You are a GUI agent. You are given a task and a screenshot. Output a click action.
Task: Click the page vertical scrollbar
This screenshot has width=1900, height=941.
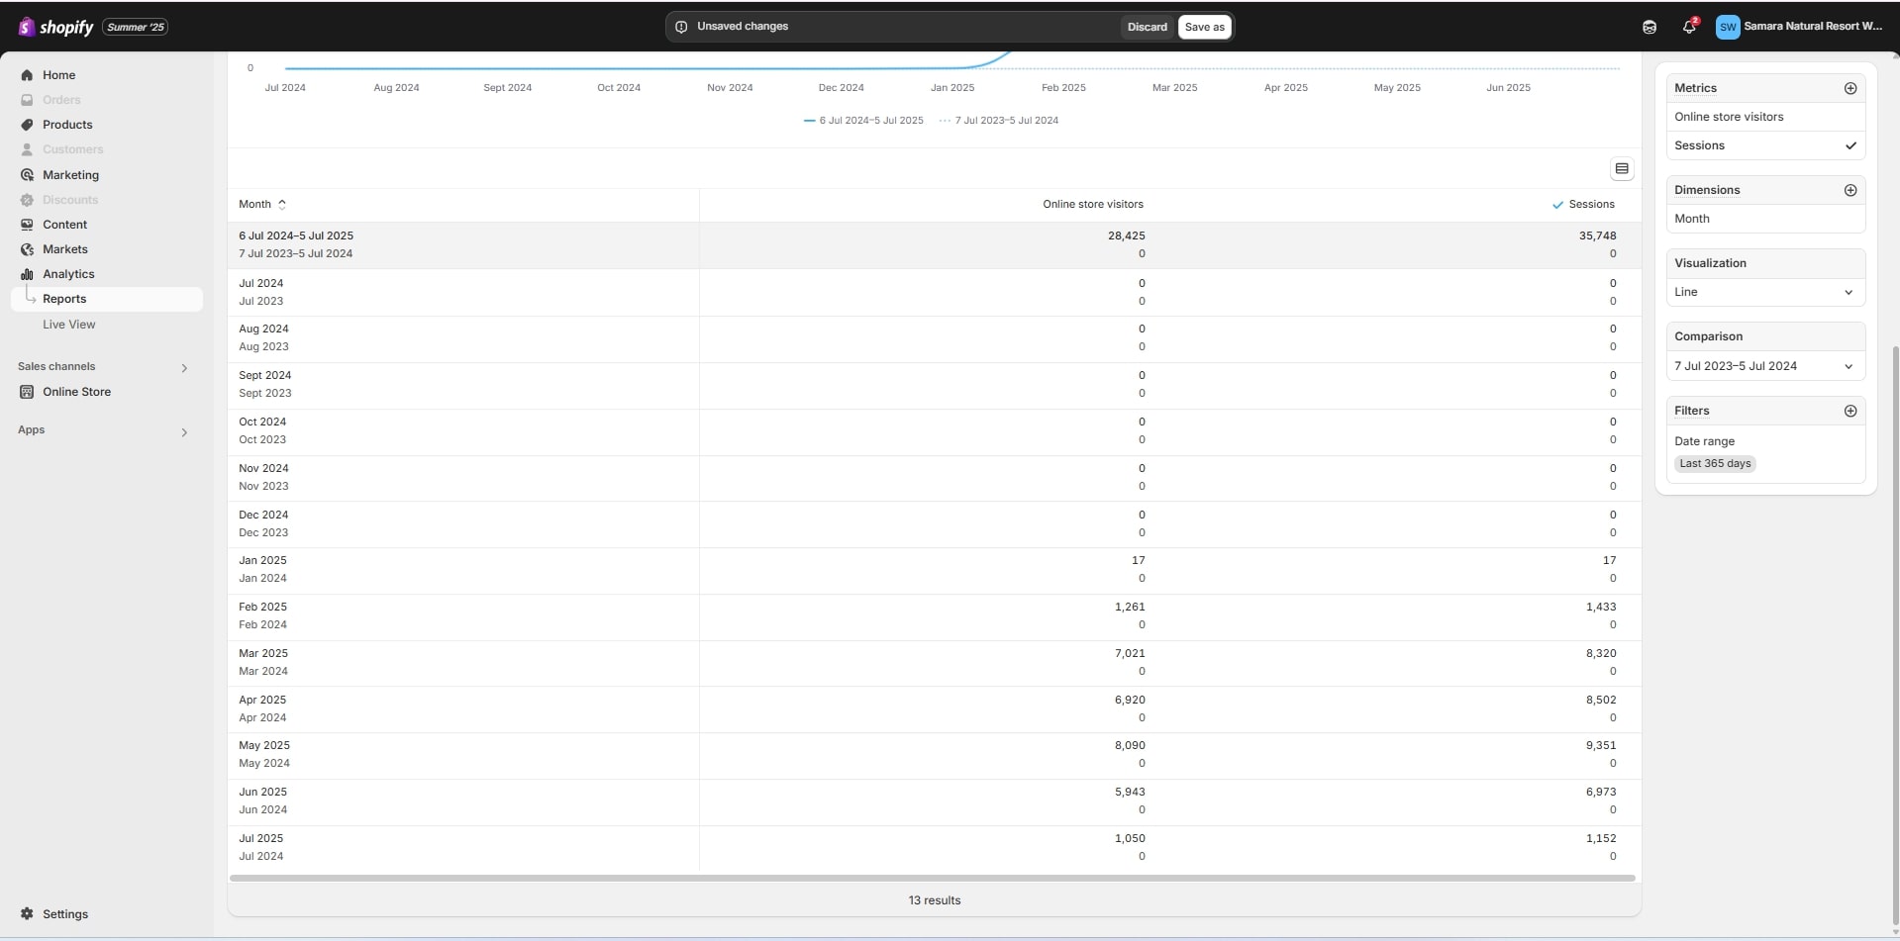pyautogui.click(x=1895, y=633)
